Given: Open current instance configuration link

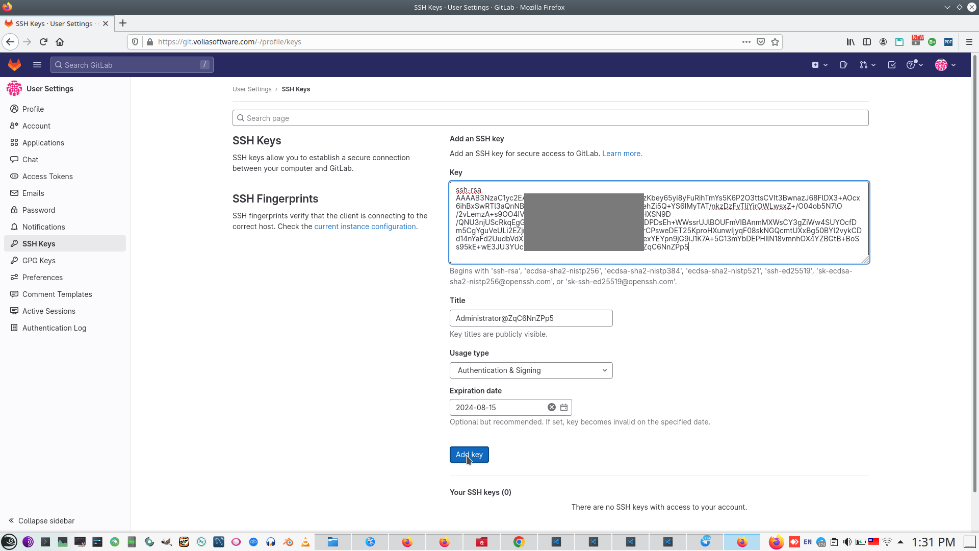Looking at the screenshot, I should pyautogui.click(x=365, y=227).
